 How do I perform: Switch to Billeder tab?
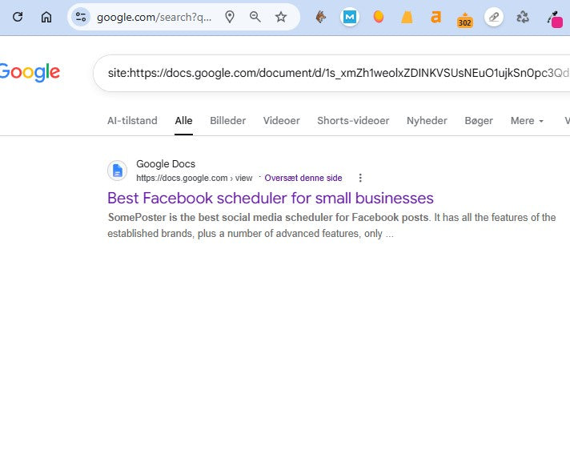coord(228,121)
